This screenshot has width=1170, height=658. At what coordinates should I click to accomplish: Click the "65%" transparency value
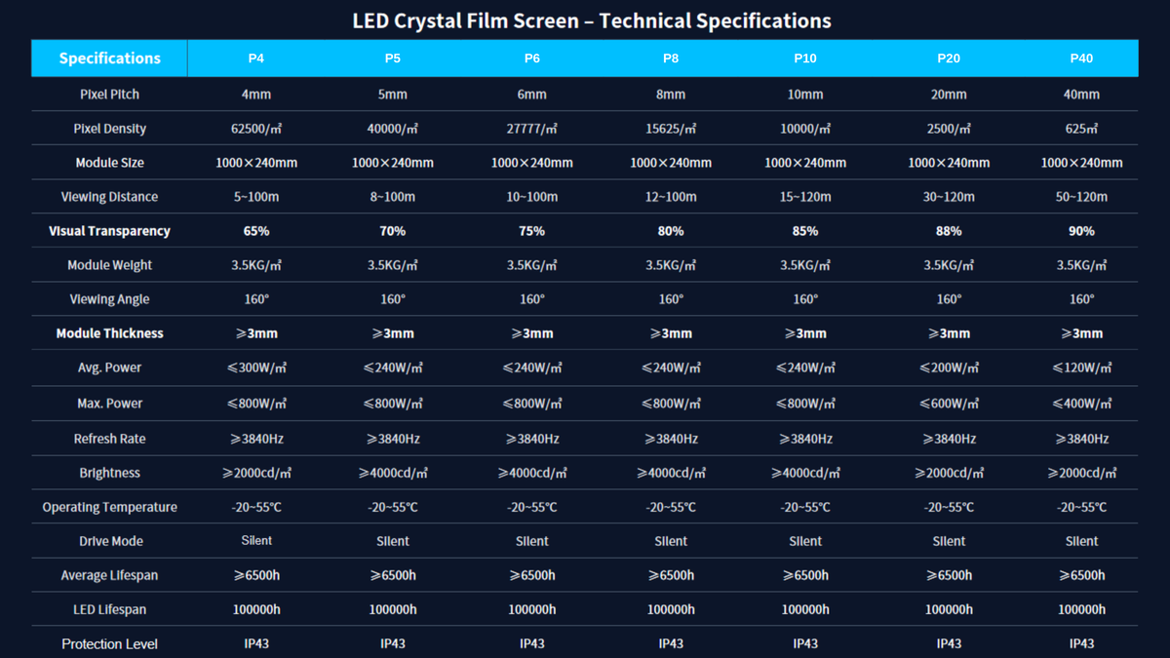click(x=256, y=231)
